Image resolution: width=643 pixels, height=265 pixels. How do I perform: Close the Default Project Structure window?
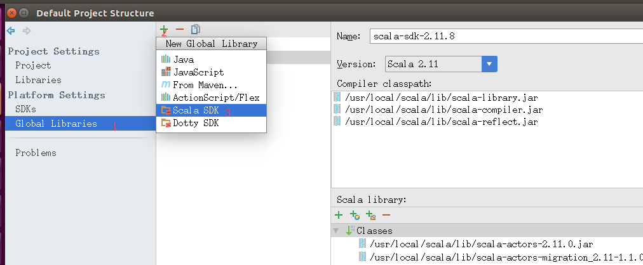(x=12, y=13)
